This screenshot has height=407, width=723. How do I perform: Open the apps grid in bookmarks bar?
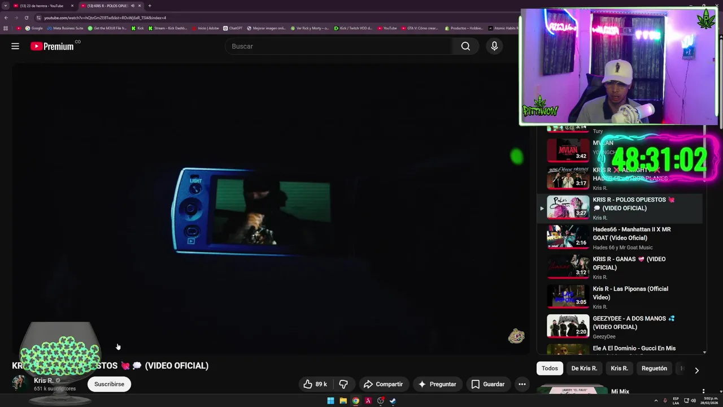pos(6,28)
